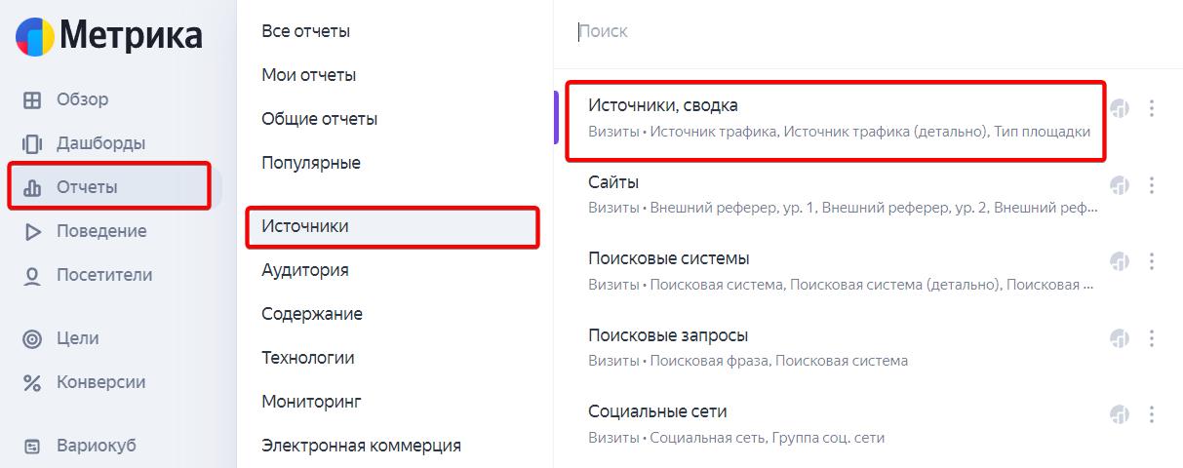This screenshot has width=1183, height=468.
Task: Open three-dot menu for Источники, сводка
Action: coord(1152,108)
